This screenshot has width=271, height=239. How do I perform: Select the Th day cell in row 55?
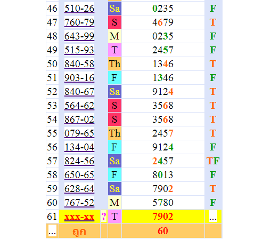(114, 133)
